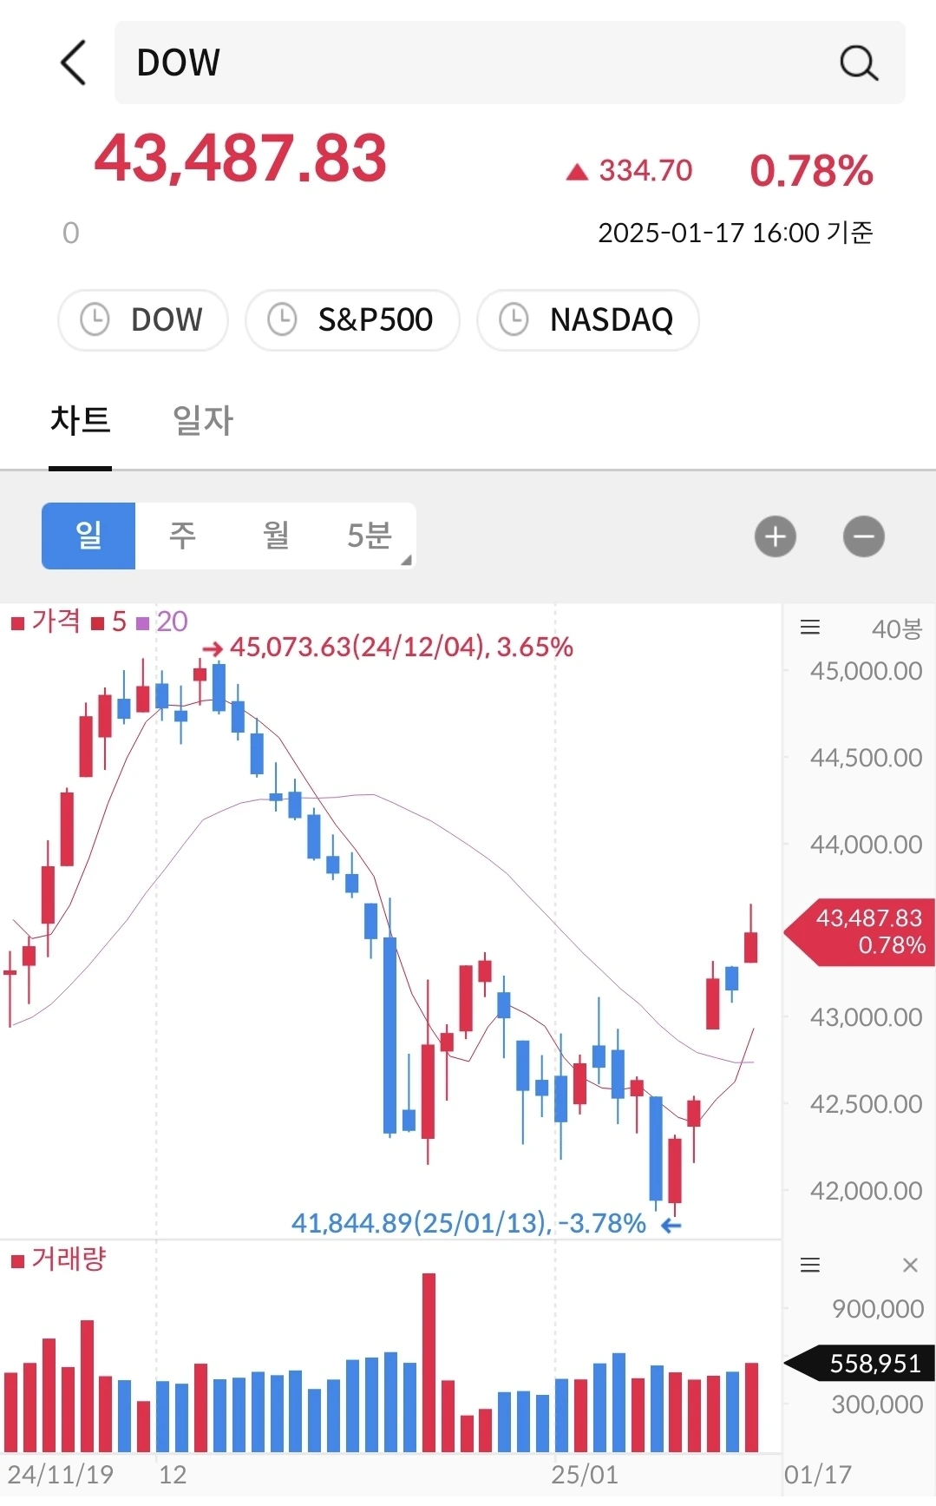Expand the 5분 minute interval dropdown
936x1506 pixels.
pyautogui.click(x=370, y=536)
